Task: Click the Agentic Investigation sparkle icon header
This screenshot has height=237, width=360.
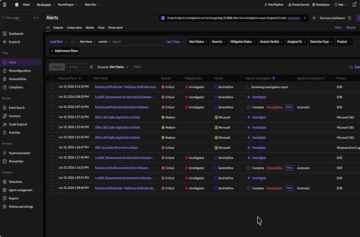Action: pos(274,78)
